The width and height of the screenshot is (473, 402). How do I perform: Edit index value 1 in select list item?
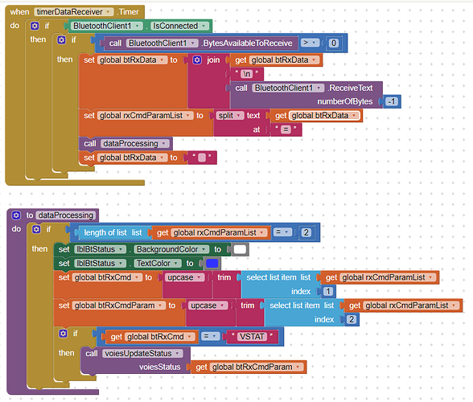328,291
